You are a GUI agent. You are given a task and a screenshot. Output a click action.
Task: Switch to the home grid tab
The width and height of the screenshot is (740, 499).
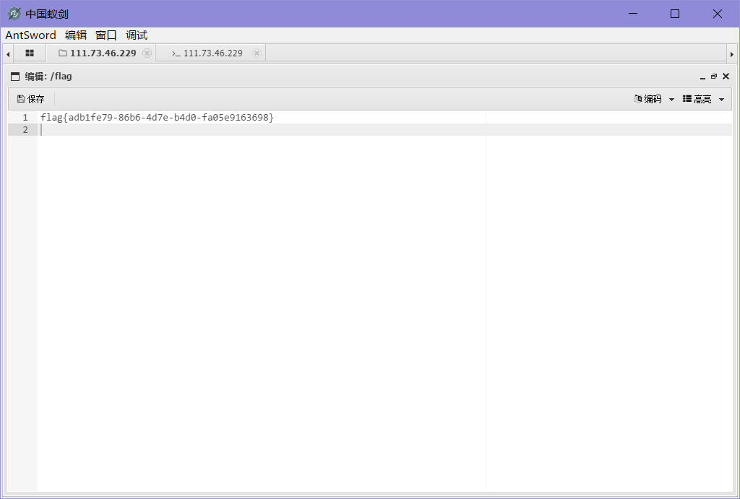(x=30, y=53)
